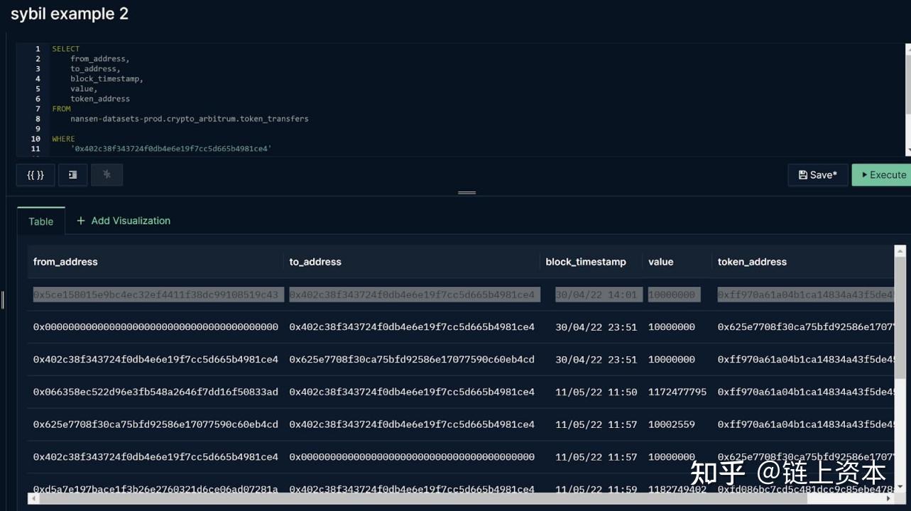Screen dimensions: 911x511
Task: Click the value filter box showing 10000000
Action: point(673,294)
